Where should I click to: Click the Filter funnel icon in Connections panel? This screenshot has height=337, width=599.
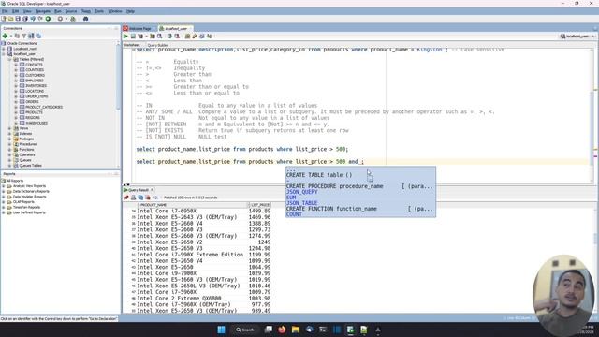pyautogui.click(x=24, y=36)
